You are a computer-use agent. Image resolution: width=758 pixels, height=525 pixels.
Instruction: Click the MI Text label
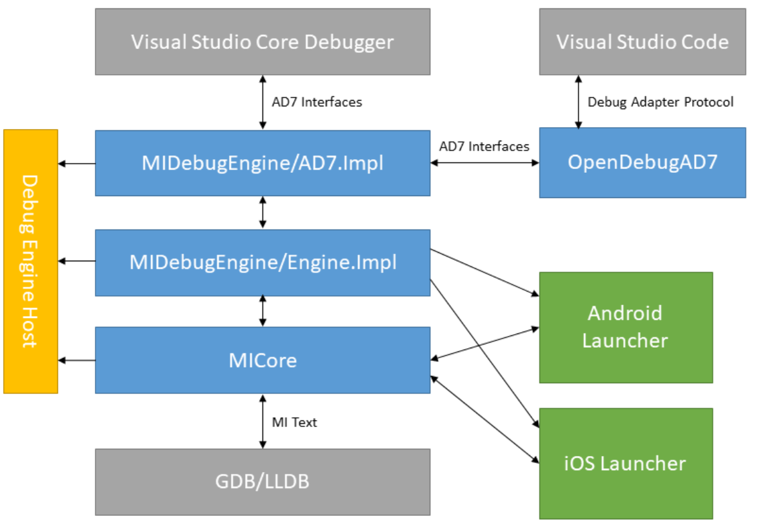pyautogui.click(x=294, y=422)
